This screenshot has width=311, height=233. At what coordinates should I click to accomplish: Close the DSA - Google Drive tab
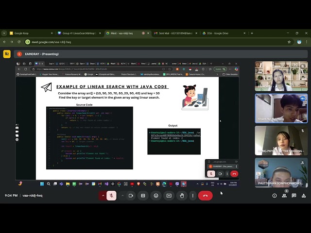(x=244, y=33)
